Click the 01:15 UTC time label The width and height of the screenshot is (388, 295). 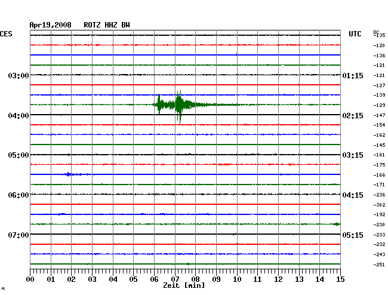[353, 75]
